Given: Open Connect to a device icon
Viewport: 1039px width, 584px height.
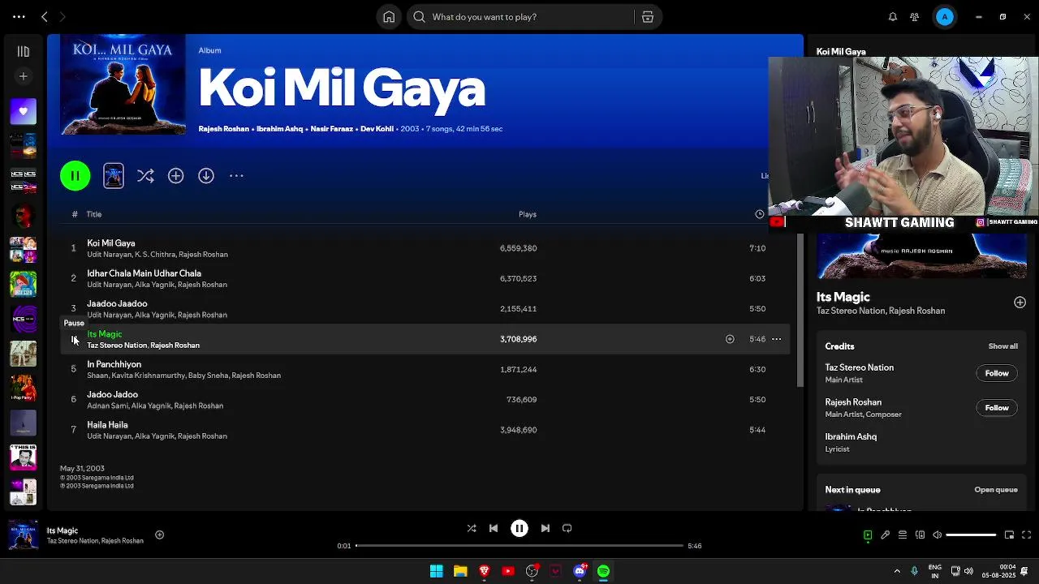Looking at the screenshot, I should (920, 535).
